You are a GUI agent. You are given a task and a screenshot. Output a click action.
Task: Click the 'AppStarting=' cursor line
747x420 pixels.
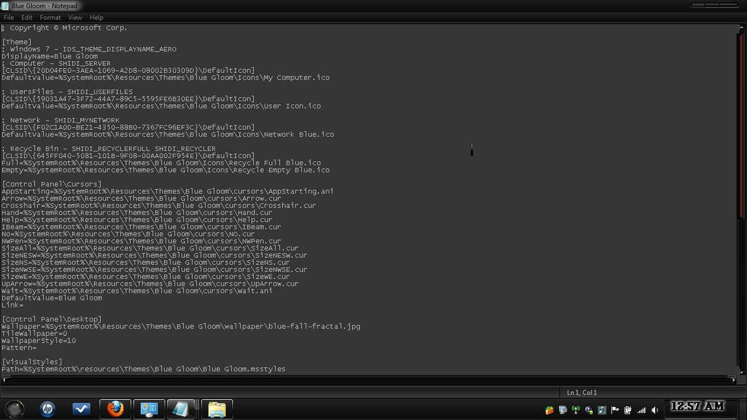pos(168,191)
